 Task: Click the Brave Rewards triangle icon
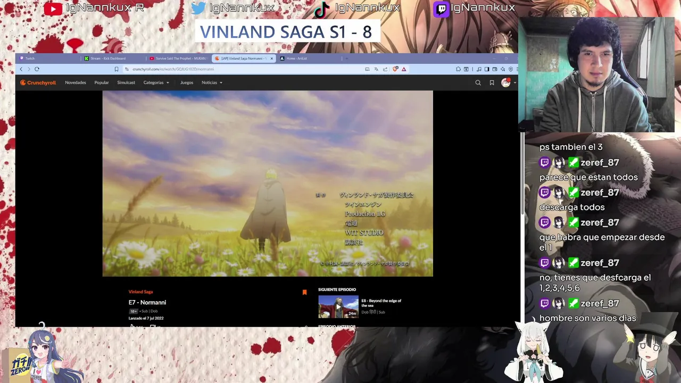coord(404,69)
